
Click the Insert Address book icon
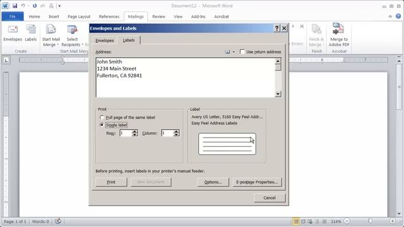[227, 52]
